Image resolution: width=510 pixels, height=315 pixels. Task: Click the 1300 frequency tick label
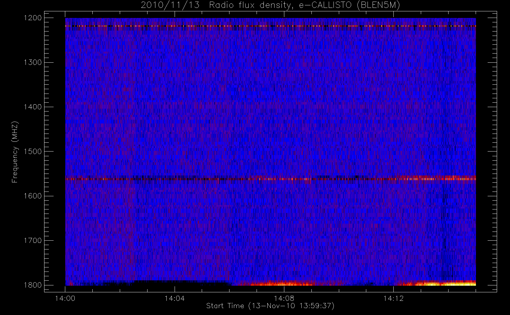coord(33,62)
